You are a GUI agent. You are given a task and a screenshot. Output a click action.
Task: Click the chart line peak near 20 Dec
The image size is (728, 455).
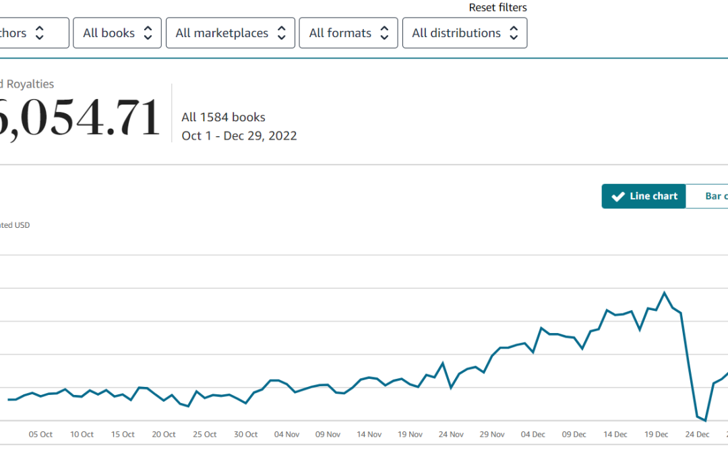pyautogui.click(x=664, y=291)
